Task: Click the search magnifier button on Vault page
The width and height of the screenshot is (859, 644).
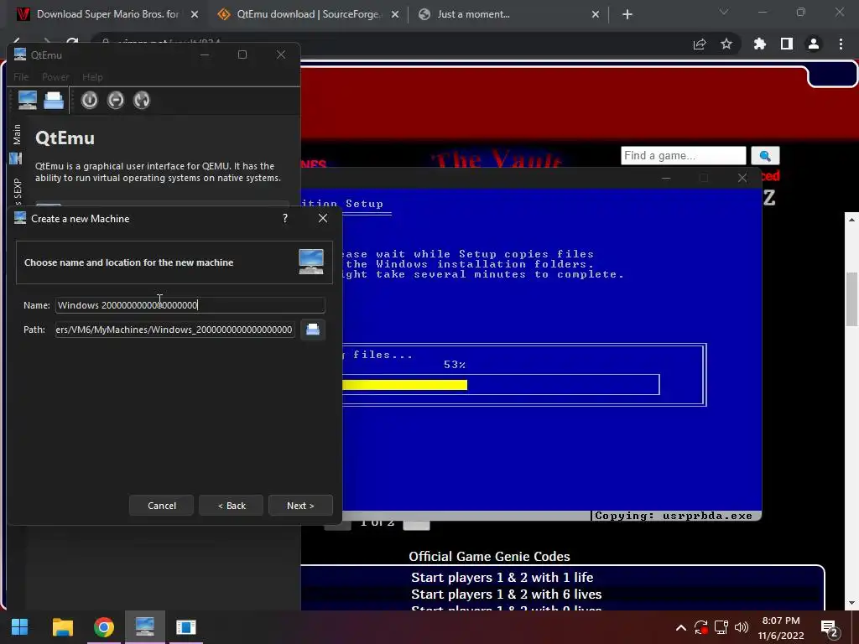Action: (765, 155)
